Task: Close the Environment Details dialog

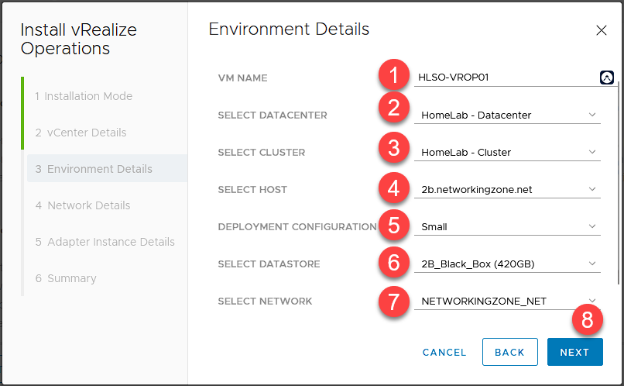Action: (x=602, y=31)
